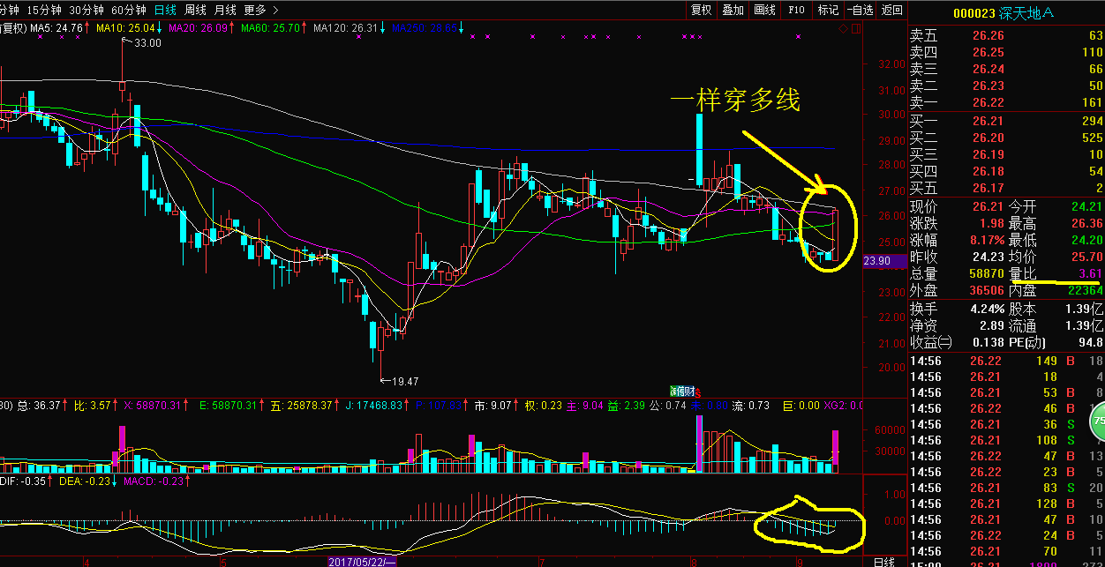The height and width of the screenshot is (567, 1105).
Task: Click the 33.00 high price flag marker
Action: point(142,42)
